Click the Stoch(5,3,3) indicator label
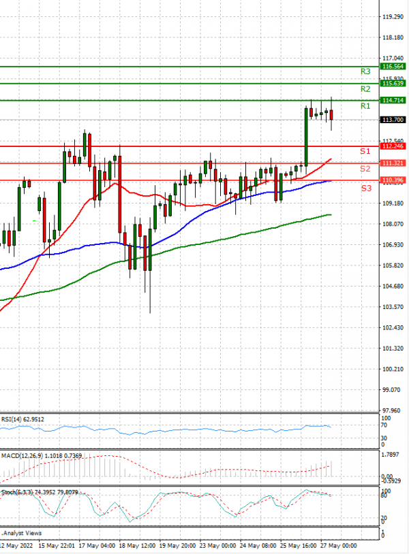Image resolution: width=409 pixels, height=554 pixels. 40,492
